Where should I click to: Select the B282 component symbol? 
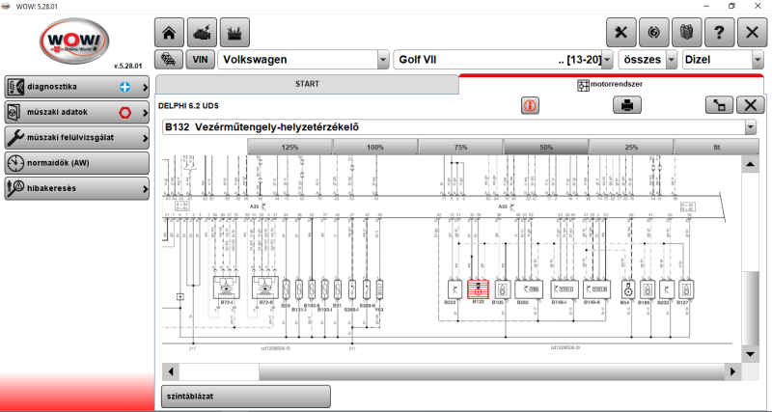[x=529, y=289]
